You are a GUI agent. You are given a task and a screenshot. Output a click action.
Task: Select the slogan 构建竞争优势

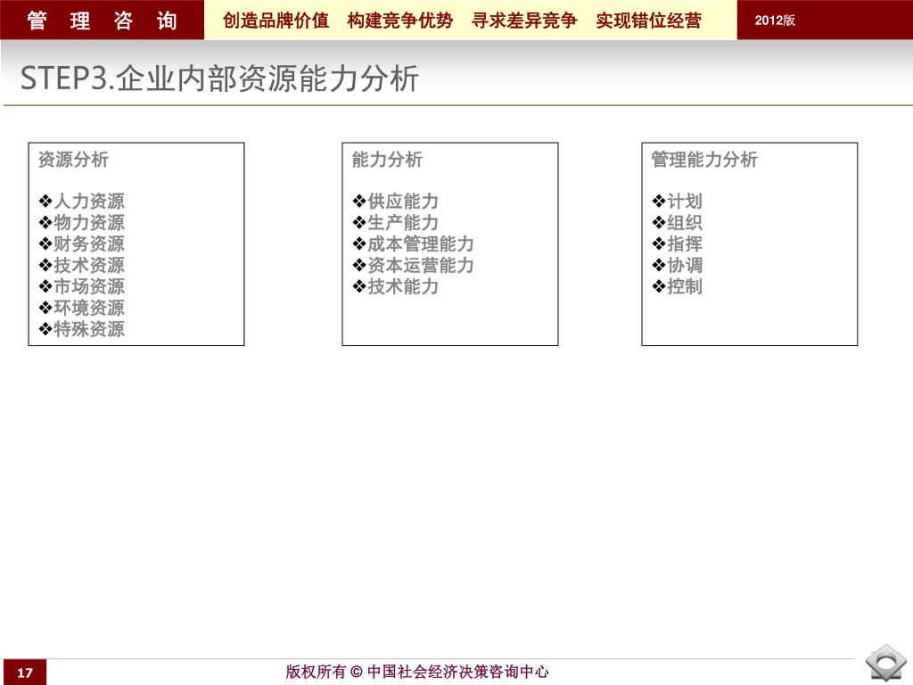(400, 21)
